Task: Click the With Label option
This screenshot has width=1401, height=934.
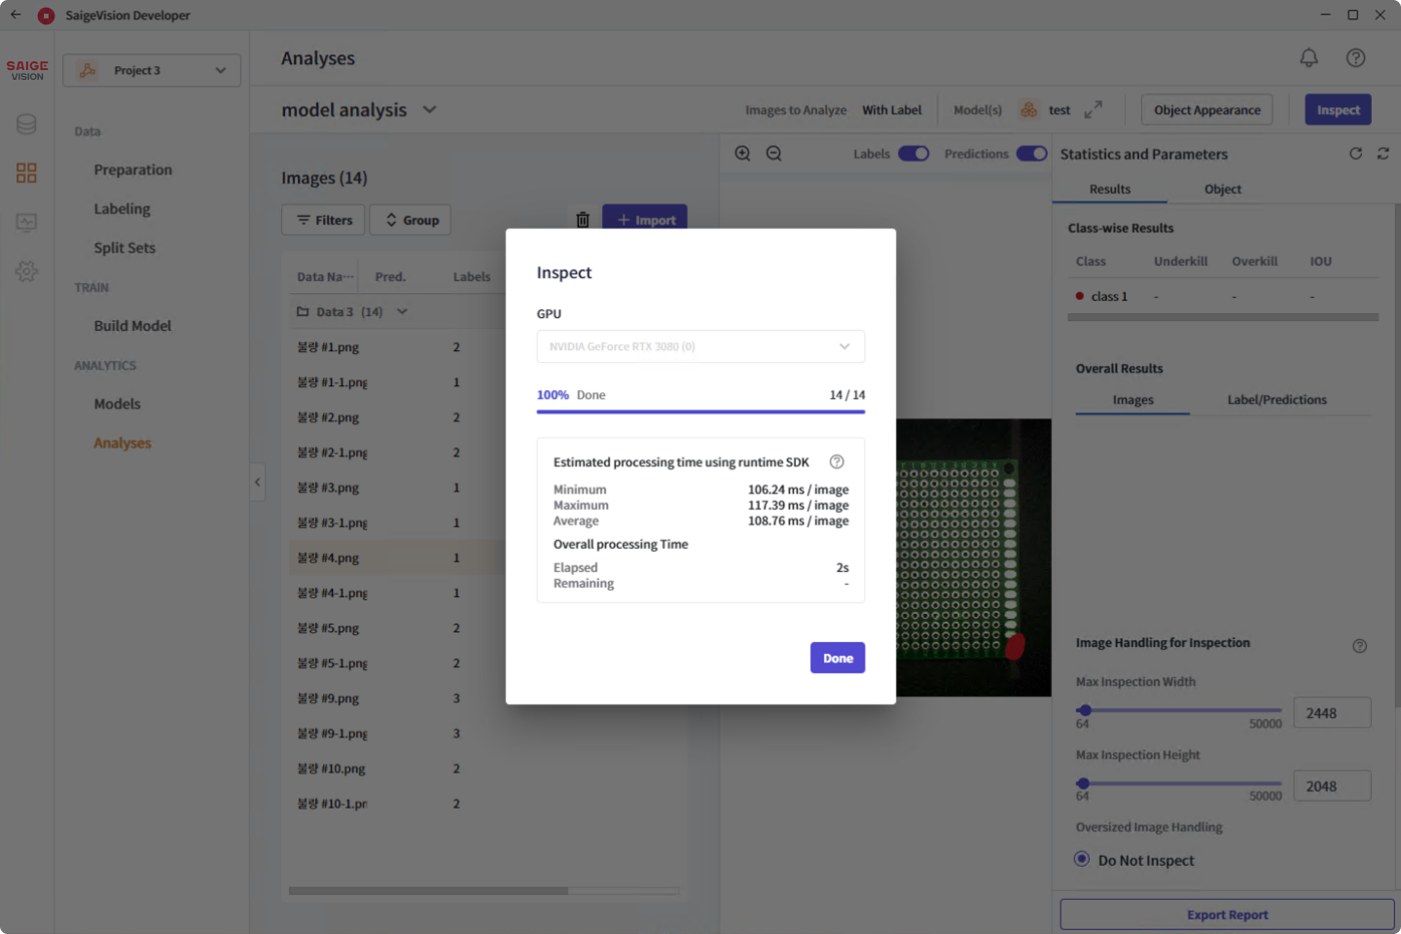Action: tap(891, 110)
